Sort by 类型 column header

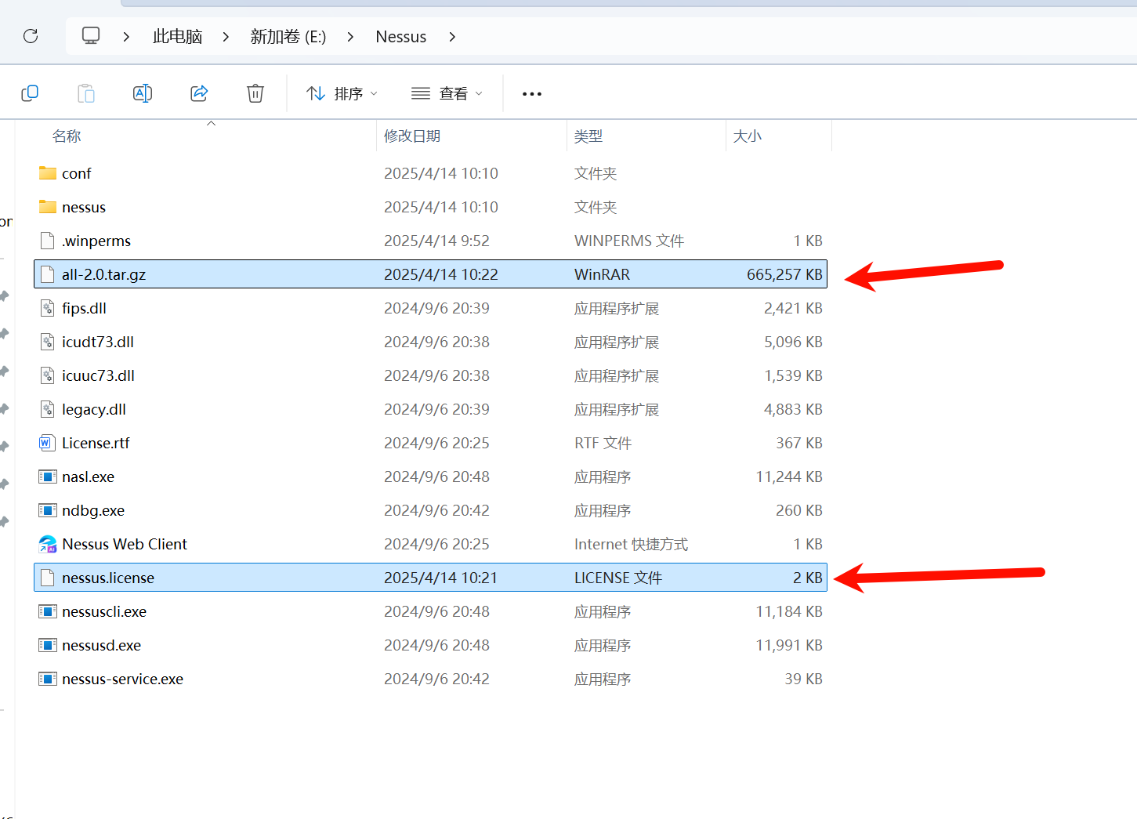pos(588,136)
